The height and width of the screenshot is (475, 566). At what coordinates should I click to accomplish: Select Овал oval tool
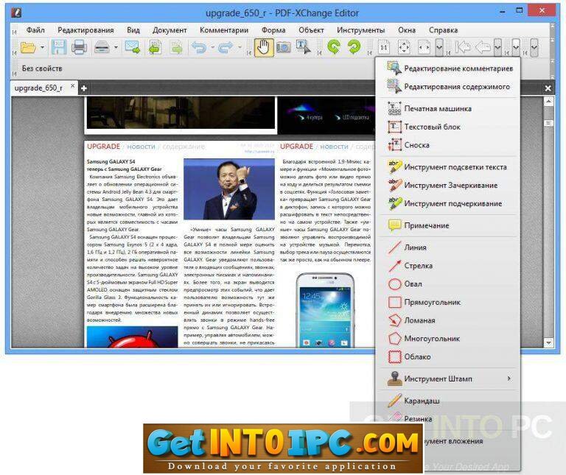[x=447, y=284]
